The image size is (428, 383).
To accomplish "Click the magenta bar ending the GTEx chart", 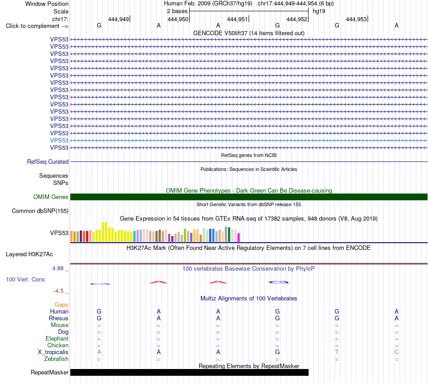I will click(x=239, y=238).
